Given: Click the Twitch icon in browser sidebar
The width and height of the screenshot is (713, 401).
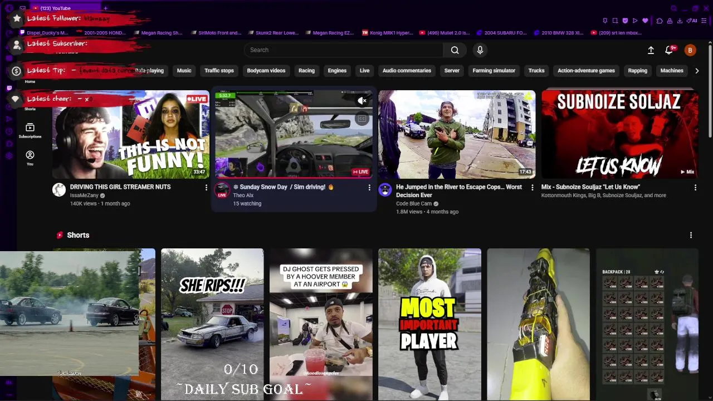Looking at the screenshot, I should [9, 88].
